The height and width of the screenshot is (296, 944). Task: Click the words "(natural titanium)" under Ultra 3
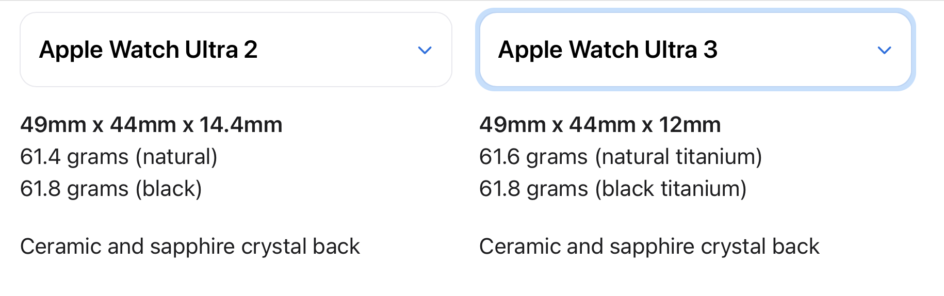[x=678, y=157]
